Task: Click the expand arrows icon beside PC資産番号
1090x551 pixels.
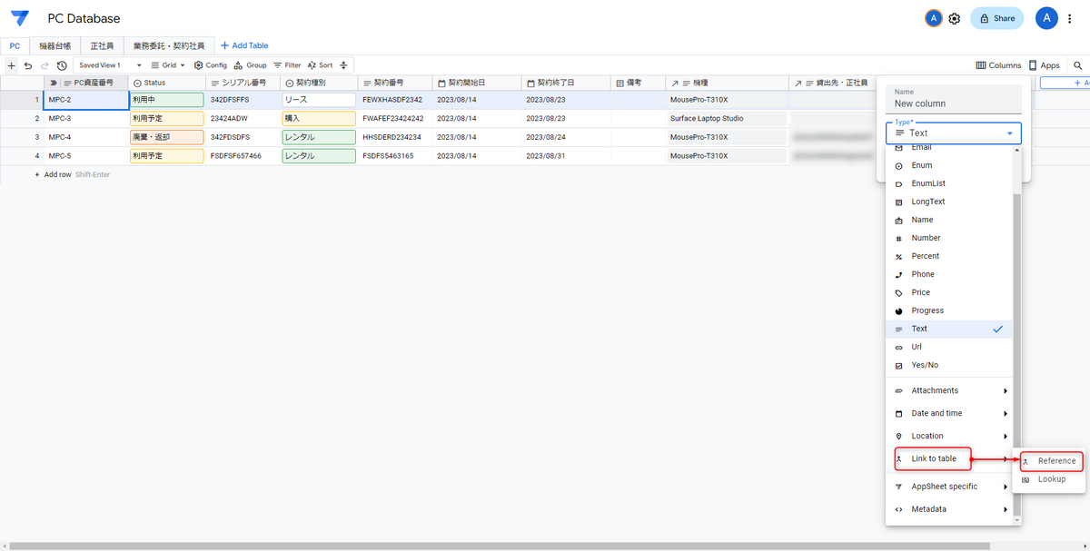Action: [x=54, y=83]
